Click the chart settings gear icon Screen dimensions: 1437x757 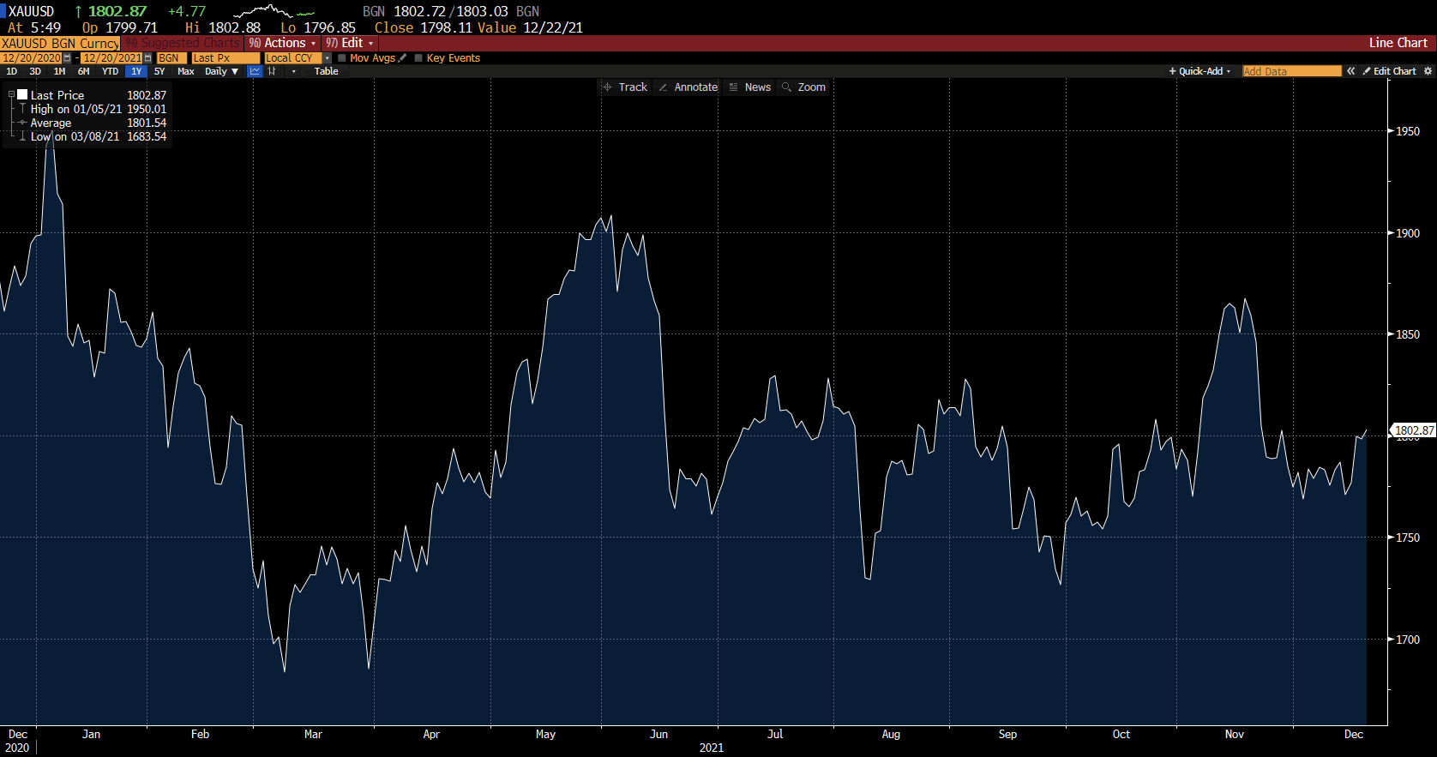tap(1428, 71)
